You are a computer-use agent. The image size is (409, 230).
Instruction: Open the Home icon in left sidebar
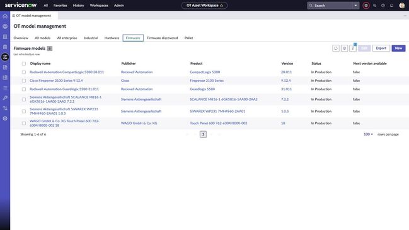tap(5, 16)
